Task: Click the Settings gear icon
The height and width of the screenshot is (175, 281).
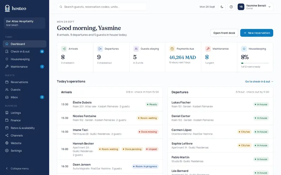Action: click(7, 150)
